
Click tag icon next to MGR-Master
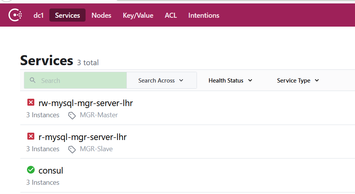click(72, 115)
